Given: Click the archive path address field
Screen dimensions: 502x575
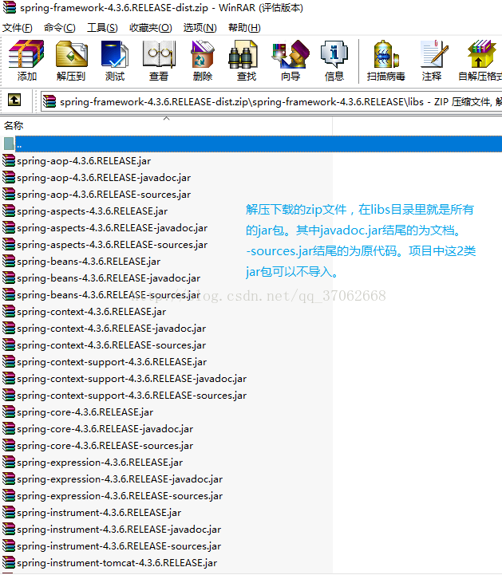Looking at the screenshot, I should pyautogui.click(x=271, y=101).
